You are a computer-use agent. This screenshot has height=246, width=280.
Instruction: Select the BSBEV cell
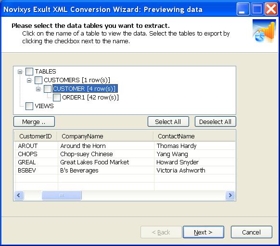[37, 171]
